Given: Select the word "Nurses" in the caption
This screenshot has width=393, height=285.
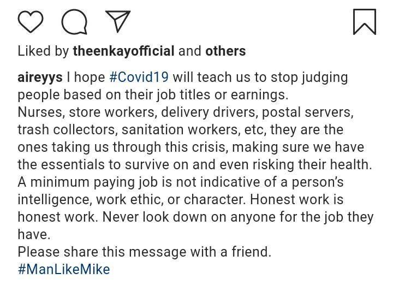Looking at the screenshot, I should [x=39, y=112].
